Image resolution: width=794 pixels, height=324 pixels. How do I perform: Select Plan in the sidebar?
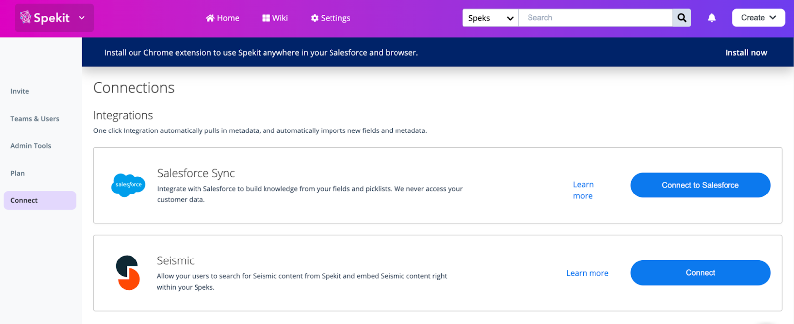pyautogui.click(x=18, y=173)
